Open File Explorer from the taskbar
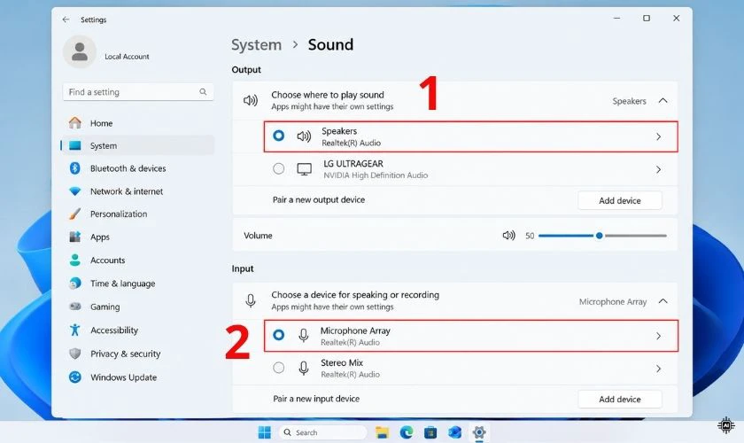This screenshot has width=744, height=443. pos(382,432)
